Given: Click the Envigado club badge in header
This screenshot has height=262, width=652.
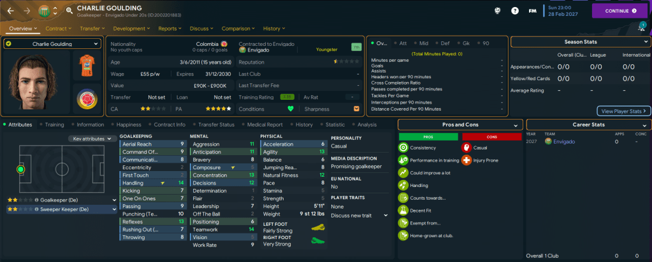Looking at the screenshot, I should pos(45,11).
